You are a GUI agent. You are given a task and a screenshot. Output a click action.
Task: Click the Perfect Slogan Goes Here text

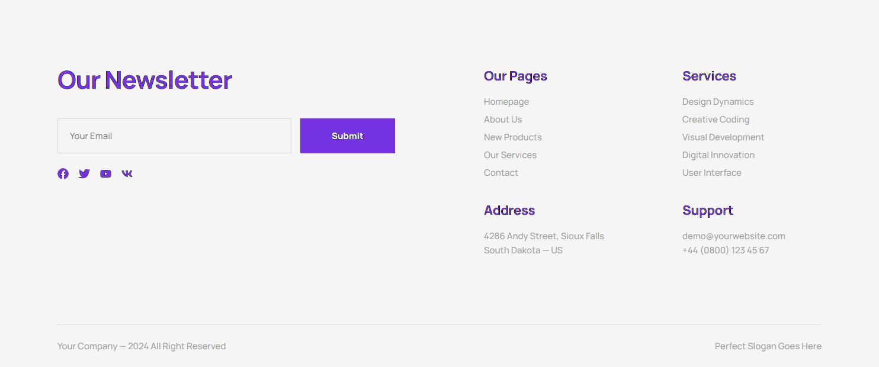768,346
